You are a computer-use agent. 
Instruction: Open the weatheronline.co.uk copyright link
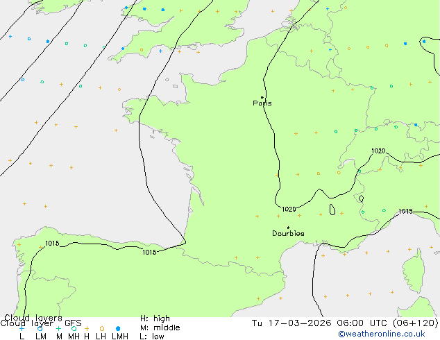[x=382, y=334]
